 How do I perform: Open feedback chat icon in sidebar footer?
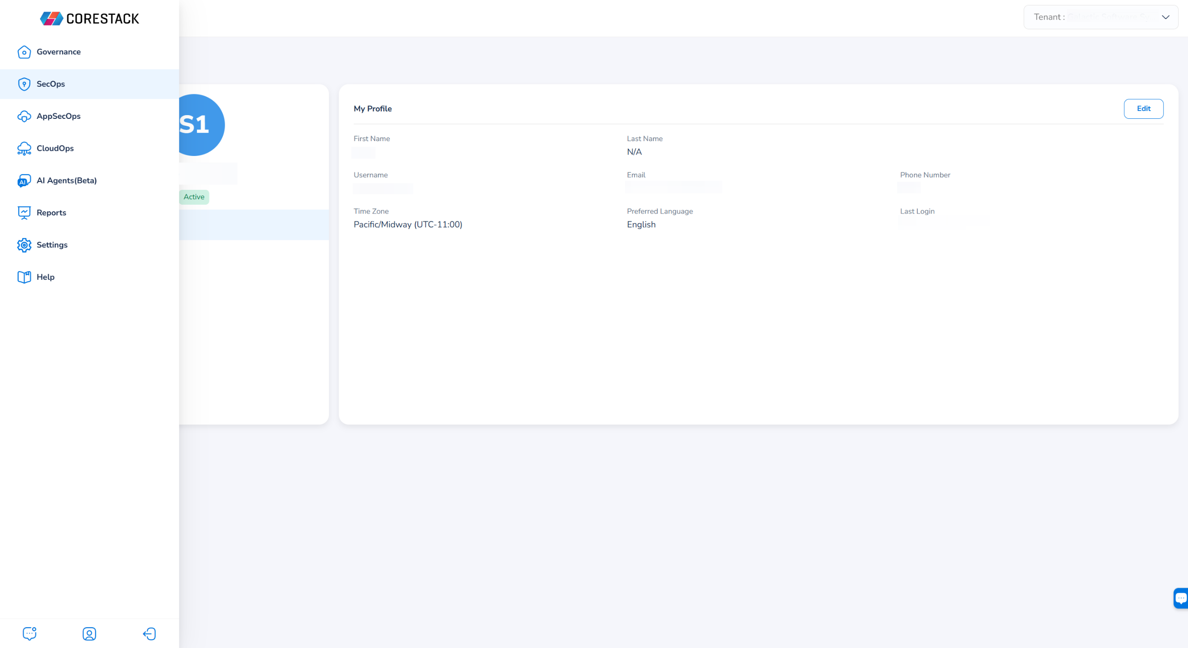pyautogui.click(x=30, y=634)
